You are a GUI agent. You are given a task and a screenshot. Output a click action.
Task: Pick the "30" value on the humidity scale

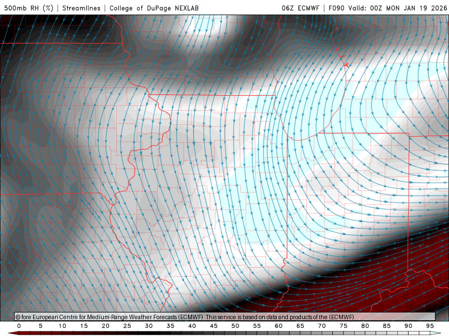149,326
